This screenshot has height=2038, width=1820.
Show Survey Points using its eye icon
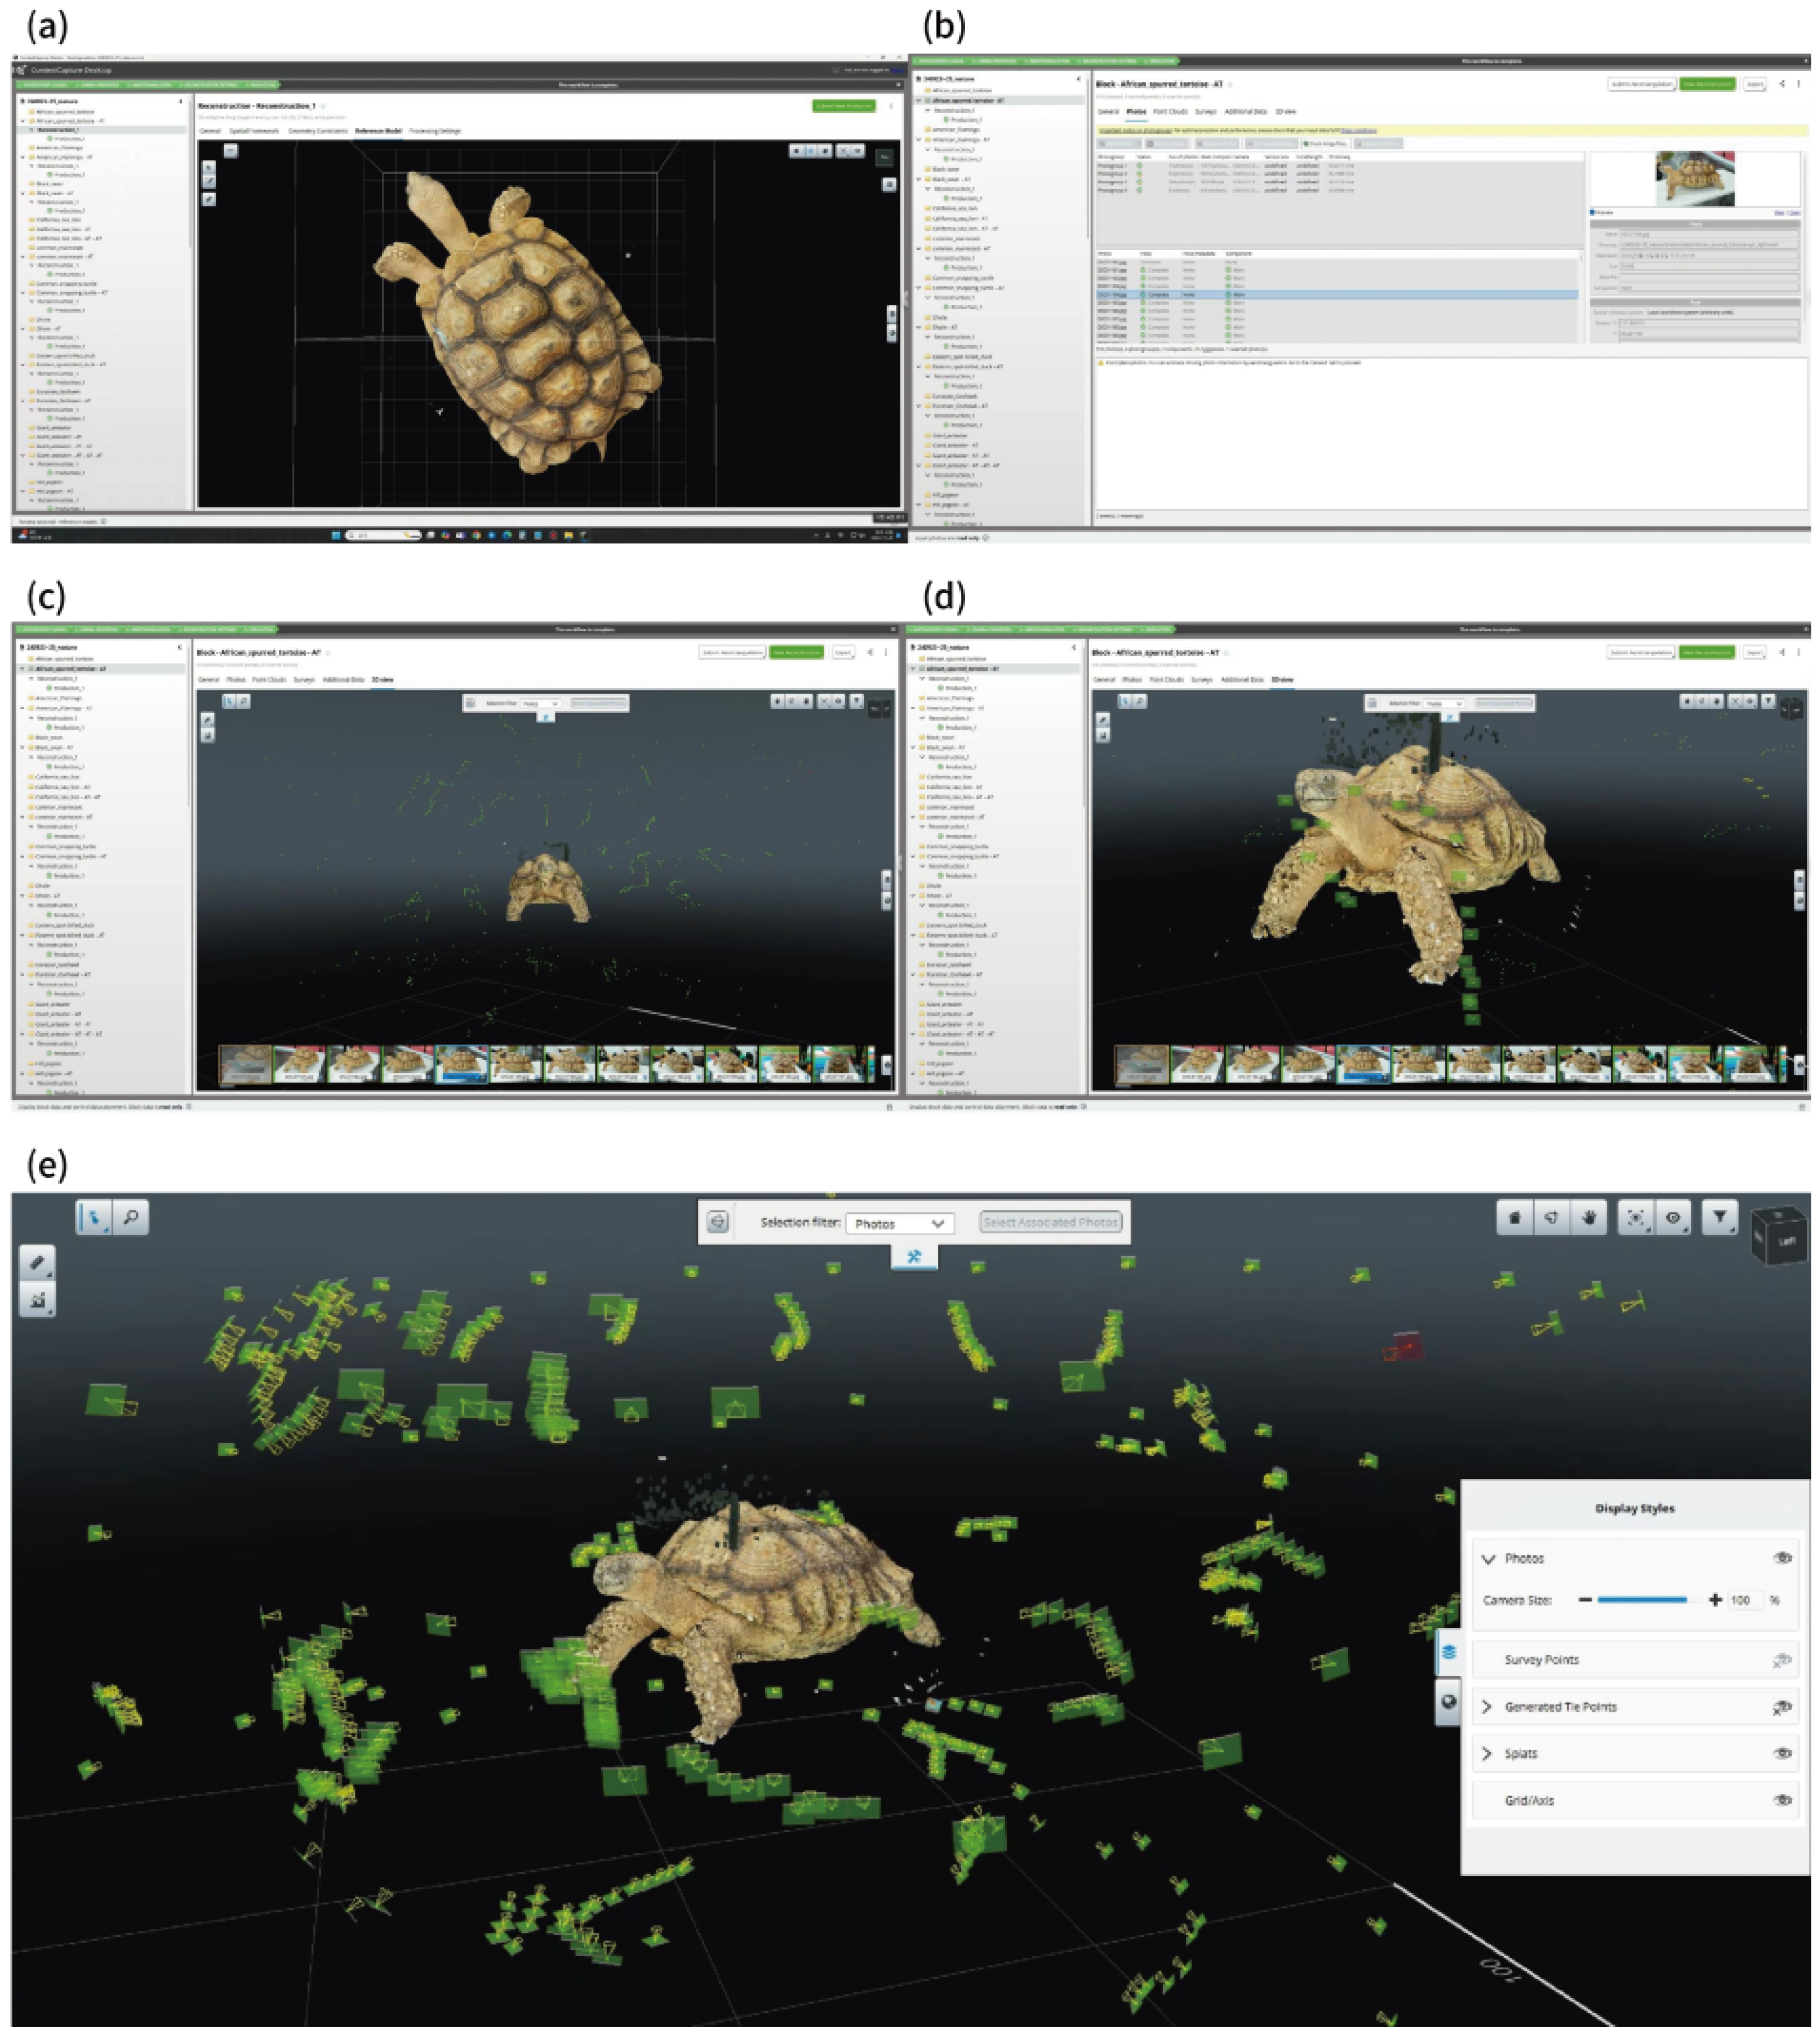(1782, 1660)
